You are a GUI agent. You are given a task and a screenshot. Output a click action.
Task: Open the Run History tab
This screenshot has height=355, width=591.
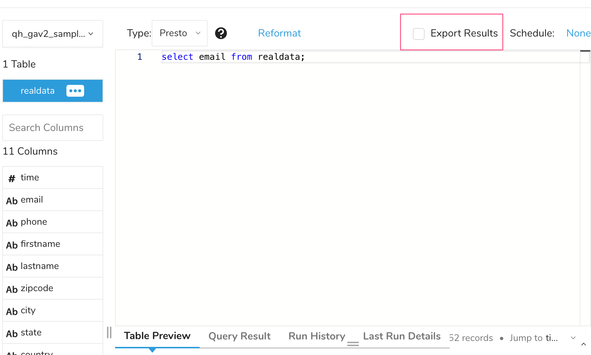click(317, 336)
